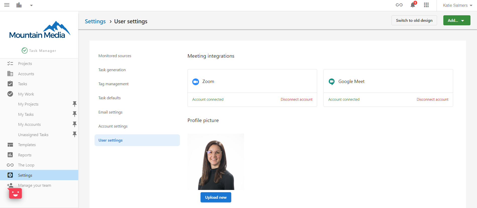Expand the organization dropdown arrow
Viewport: 477px width, 208px height.
pyautogui.click(x=31, y=5)
